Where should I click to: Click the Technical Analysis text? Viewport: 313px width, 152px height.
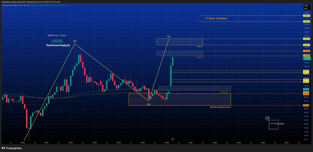pos(58,45)
